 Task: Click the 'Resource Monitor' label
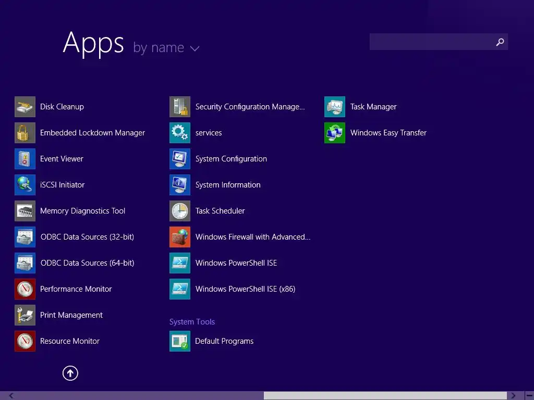[x=70, y=341]
